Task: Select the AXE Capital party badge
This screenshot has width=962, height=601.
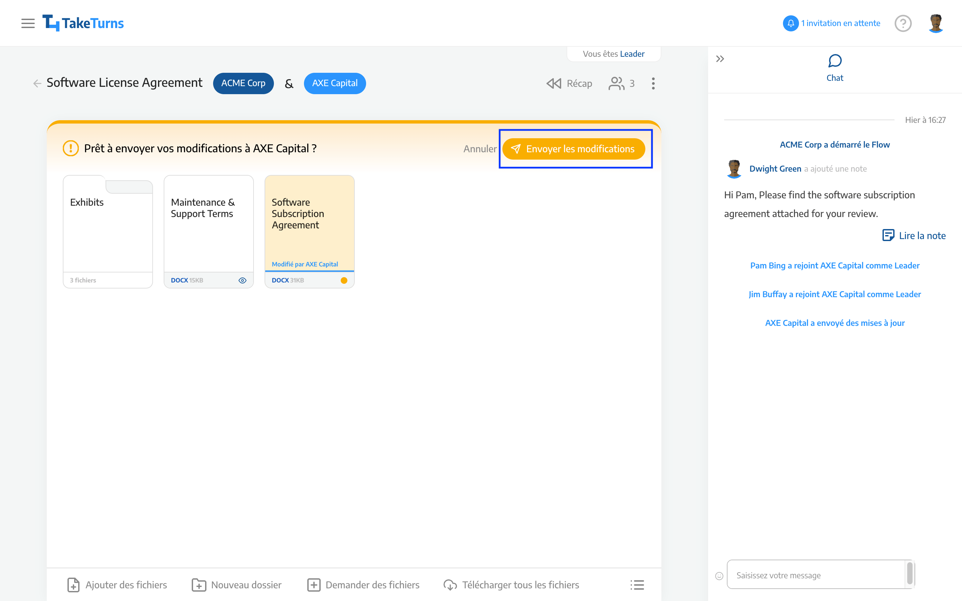Action: (335, 83)
